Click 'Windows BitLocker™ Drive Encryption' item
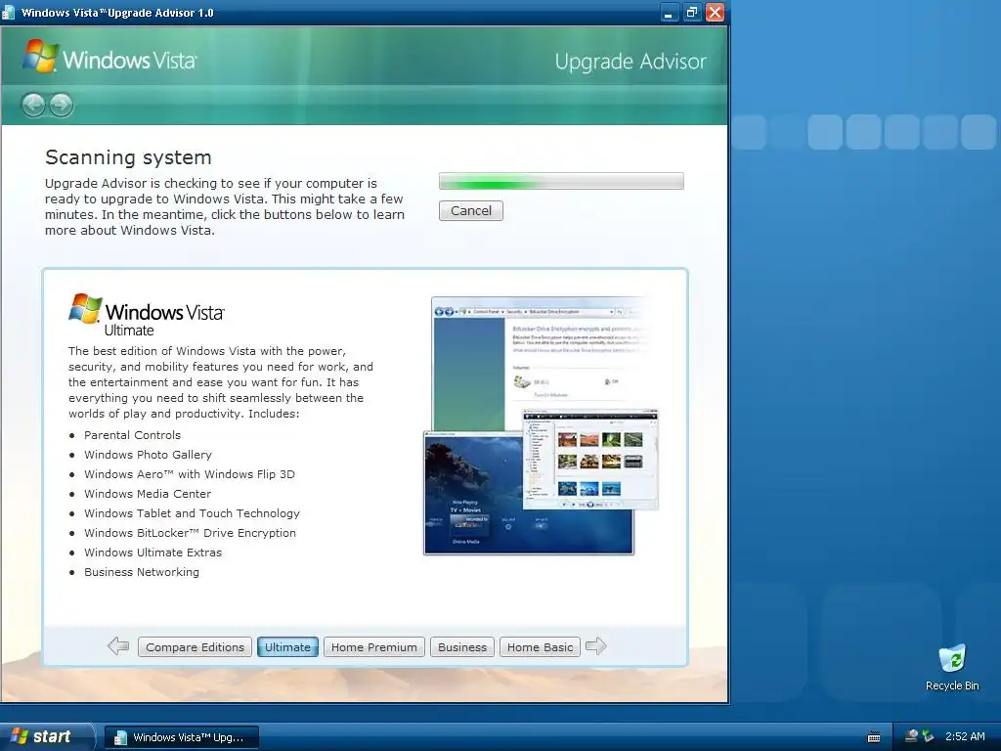 click(190, 533)
